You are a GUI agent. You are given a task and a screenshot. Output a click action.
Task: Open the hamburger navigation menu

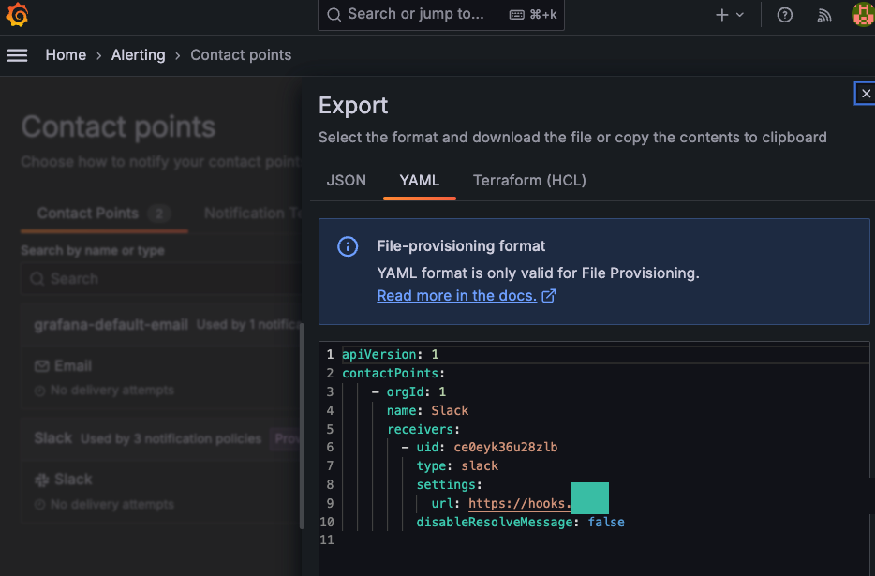pos(17,55)
